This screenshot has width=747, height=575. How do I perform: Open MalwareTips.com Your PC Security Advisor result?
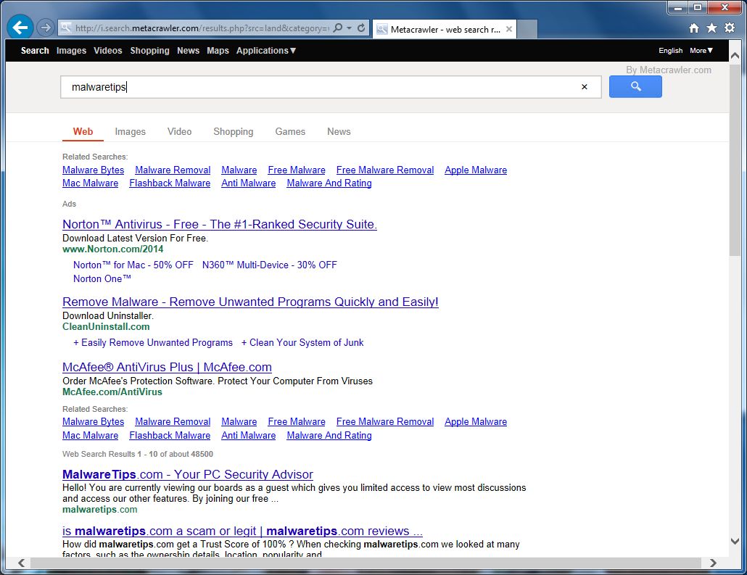[x=188, y=474]
